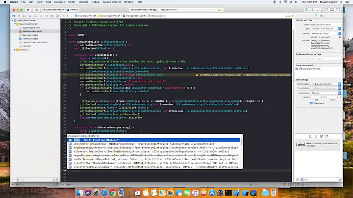This screenshot has width=353, height=198.
Task: Toggle the Wrap lines checkbox
Action: pyautogui.click(x=311, y=103)
